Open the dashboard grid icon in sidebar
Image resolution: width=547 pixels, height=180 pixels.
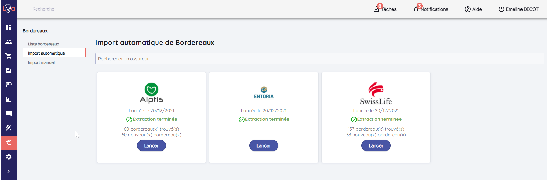9,27
